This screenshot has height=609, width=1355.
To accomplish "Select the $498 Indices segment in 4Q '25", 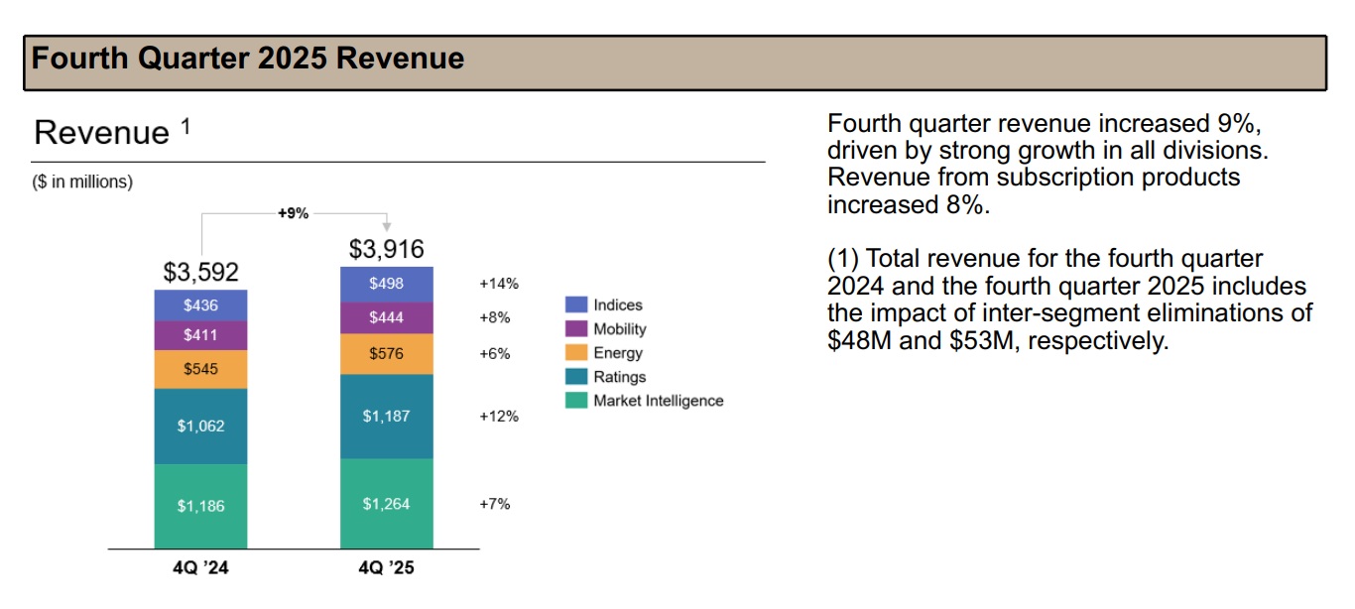I will tap(386, 284).
